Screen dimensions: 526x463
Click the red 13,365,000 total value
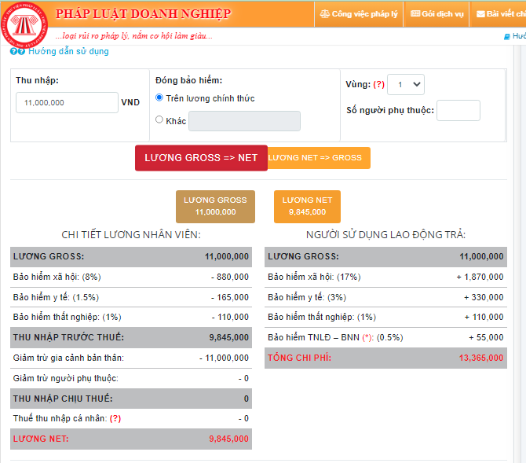coord(481,358)
